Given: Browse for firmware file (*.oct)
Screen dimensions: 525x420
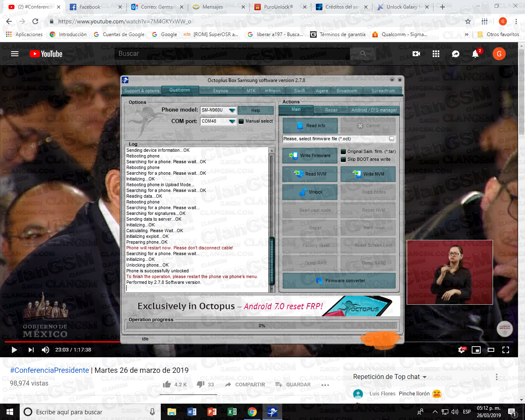Looking at the screenshot, I should coord(392,139).
